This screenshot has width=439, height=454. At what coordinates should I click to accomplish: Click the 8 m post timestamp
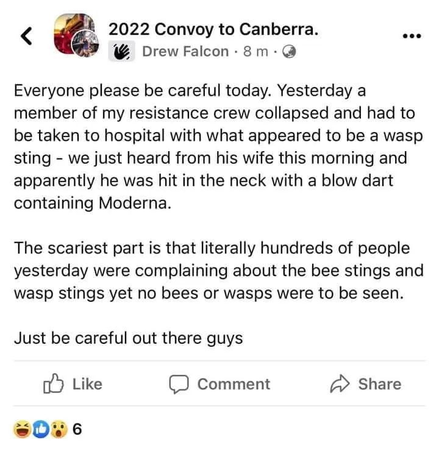255,52
